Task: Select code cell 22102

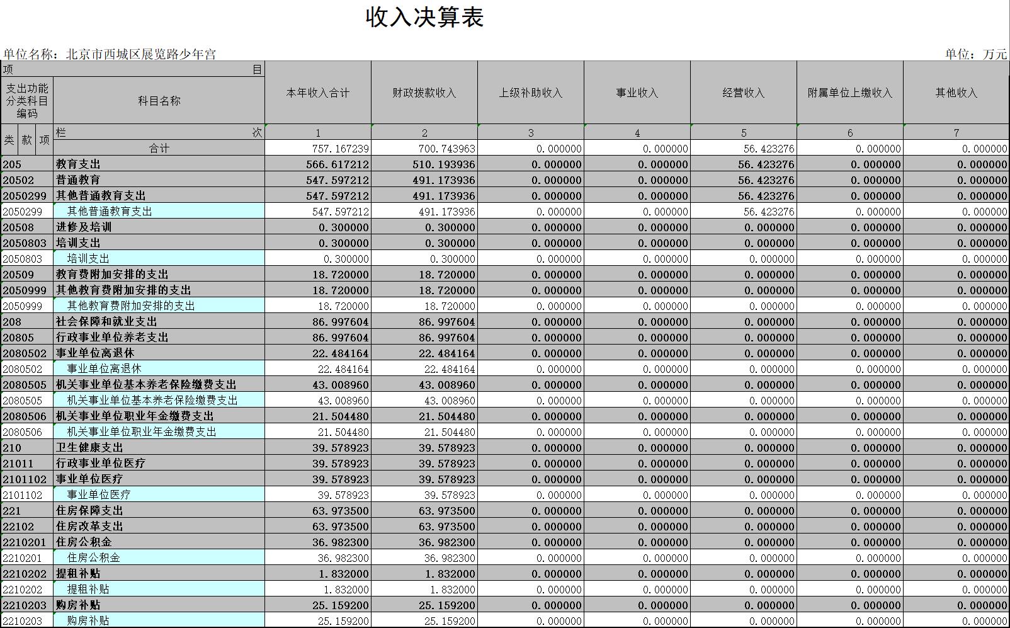Action: (27, 526)
